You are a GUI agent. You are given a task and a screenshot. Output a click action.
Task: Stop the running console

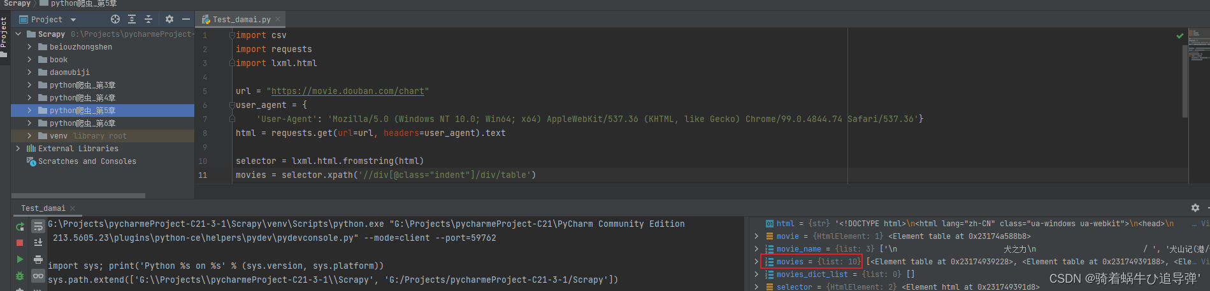point(20,243)
